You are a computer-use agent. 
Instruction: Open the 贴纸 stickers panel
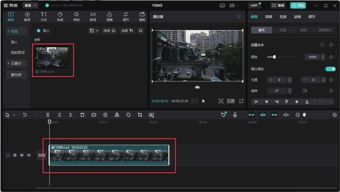coord(60,17)
